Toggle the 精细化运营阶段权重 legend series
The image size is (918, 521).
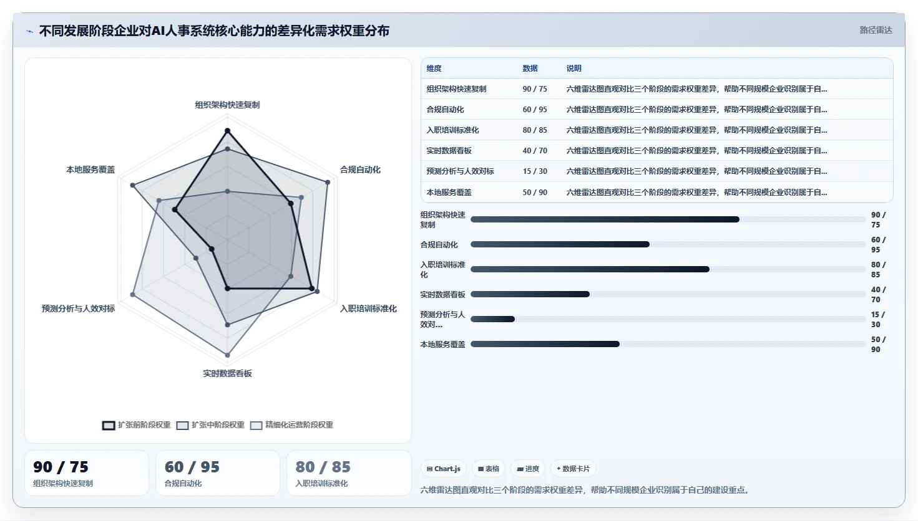coord(291,425)
